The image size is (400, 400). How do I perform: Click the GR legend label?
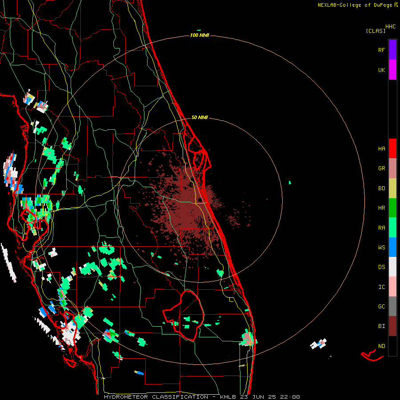click(x=381, y=168)
